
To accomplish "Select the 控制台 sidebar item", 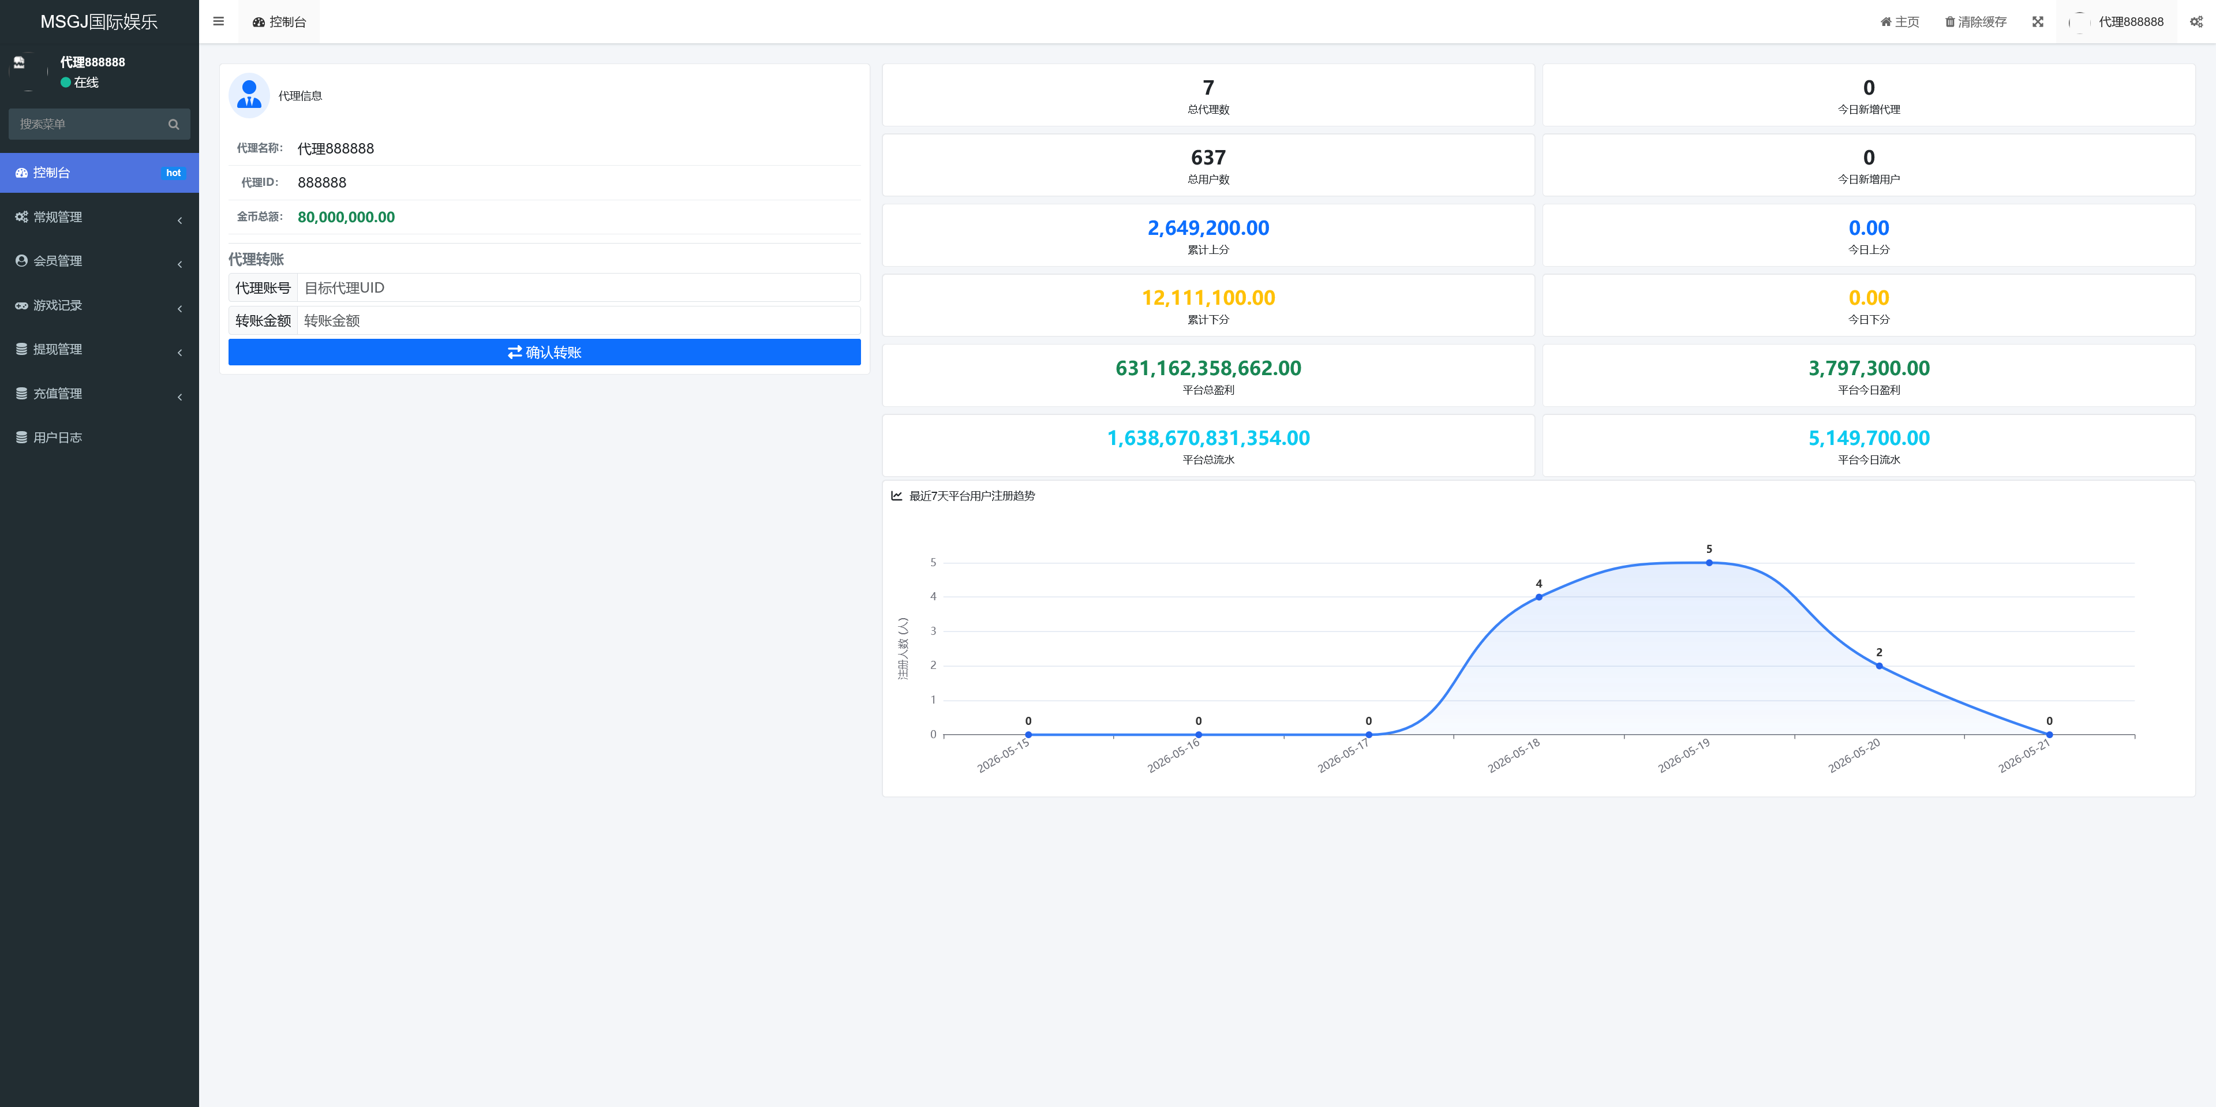I will pyautogui.click(x=100, y=173).
